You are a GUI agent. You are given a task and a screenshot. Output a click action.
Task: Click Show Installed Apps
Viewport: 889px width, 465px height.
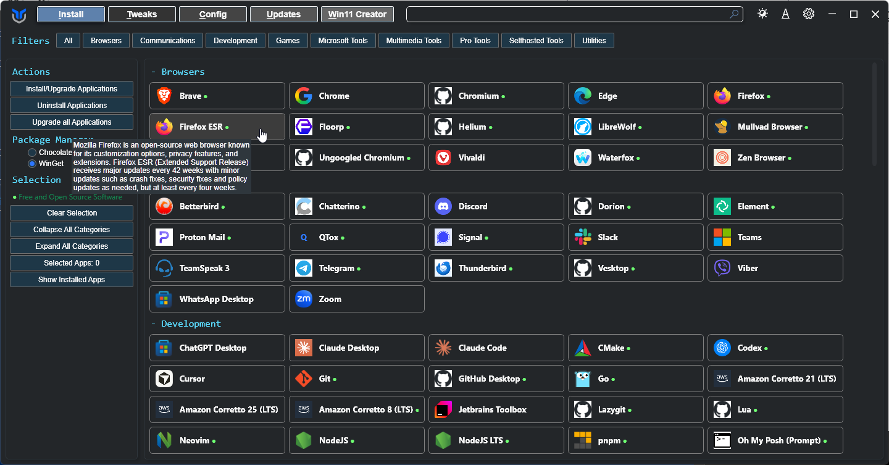click(72, 280)
